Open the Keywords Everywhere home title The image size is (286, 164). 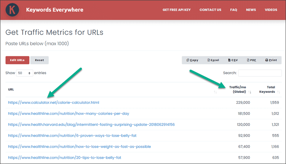[x=54, y=10]
